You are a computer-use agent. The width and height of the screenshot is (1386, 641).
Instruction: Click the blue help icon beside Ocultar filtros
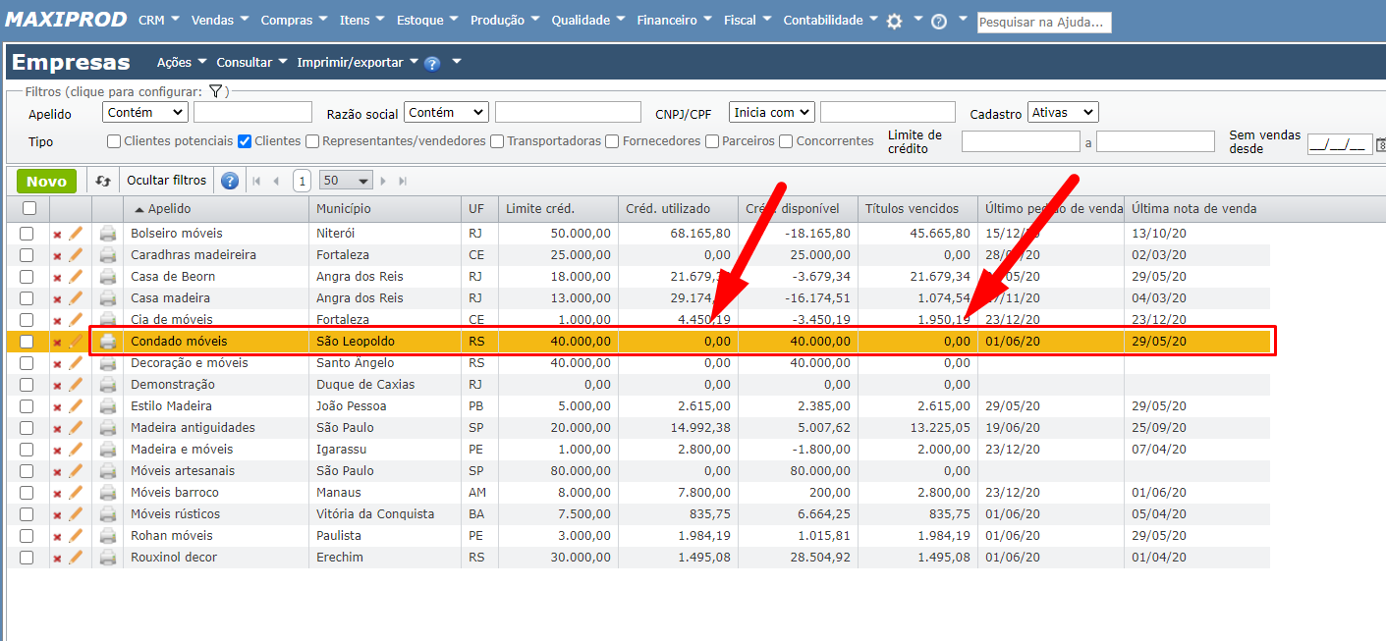pos(230,181)
